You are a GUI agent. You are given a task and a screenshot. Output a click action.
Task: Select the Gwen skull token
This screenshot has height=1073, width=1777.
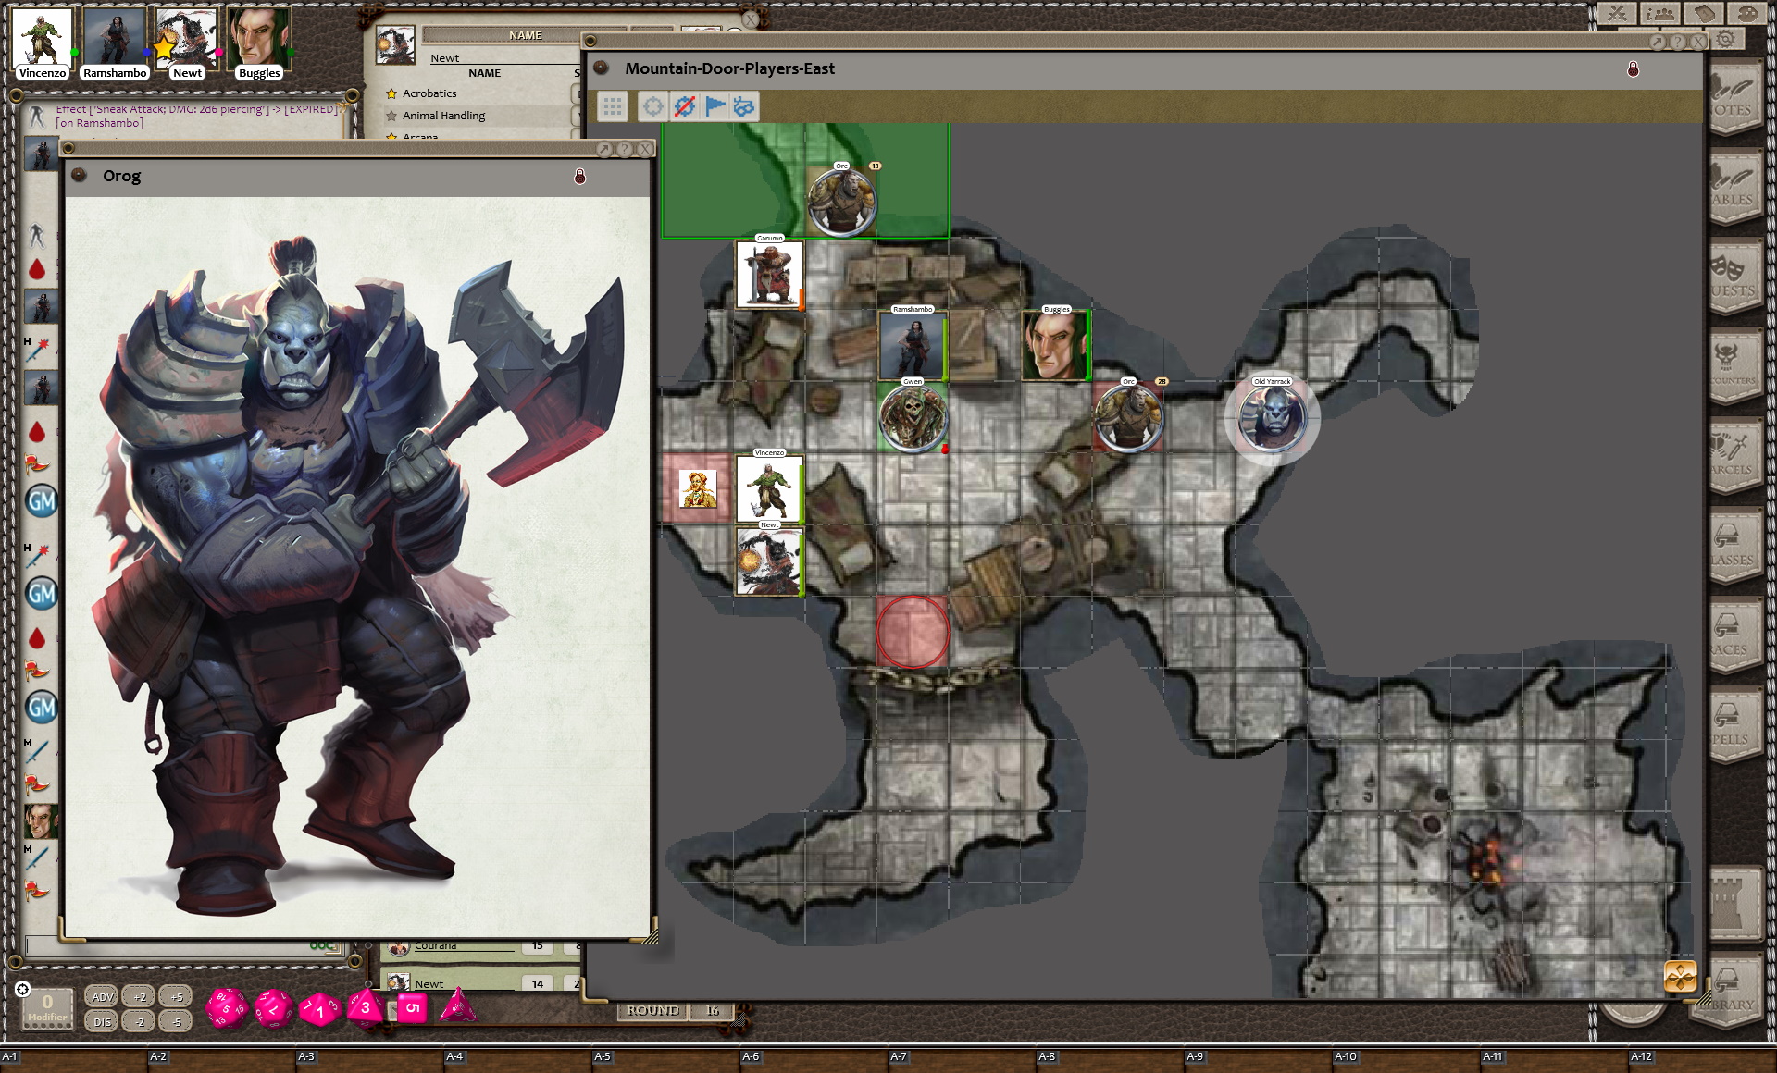(913, 418)
